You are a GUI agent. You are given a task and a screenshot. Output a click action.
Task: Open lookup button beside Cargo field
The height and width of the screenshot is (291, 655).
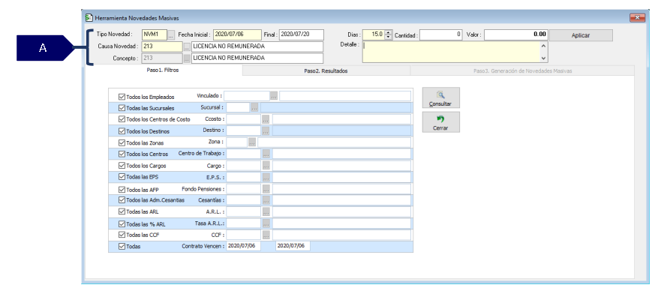[266, 166]
